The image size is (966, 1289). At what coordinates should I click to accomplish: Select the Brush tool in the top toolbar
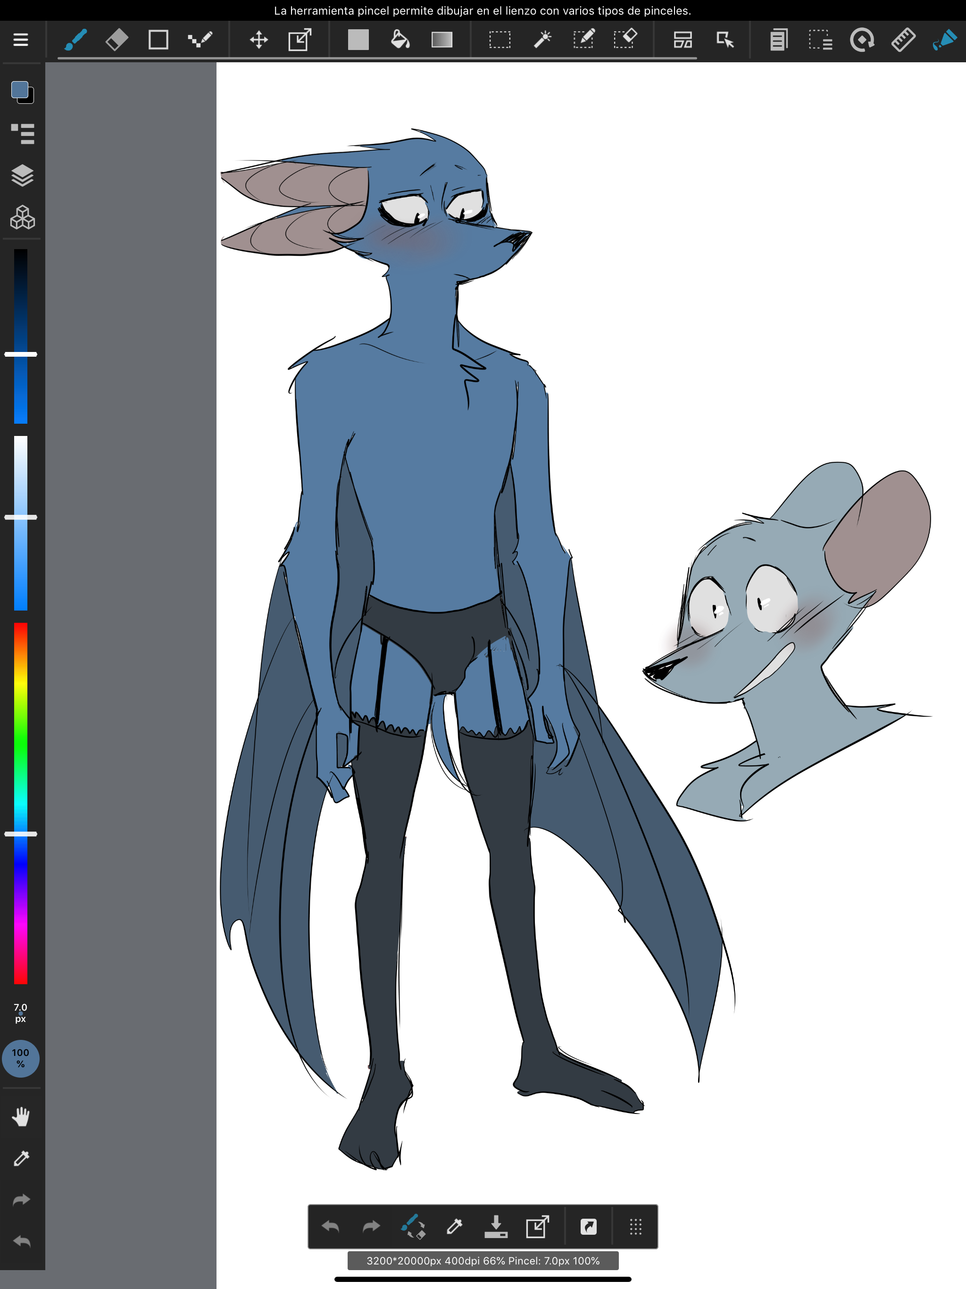[76, 40]
